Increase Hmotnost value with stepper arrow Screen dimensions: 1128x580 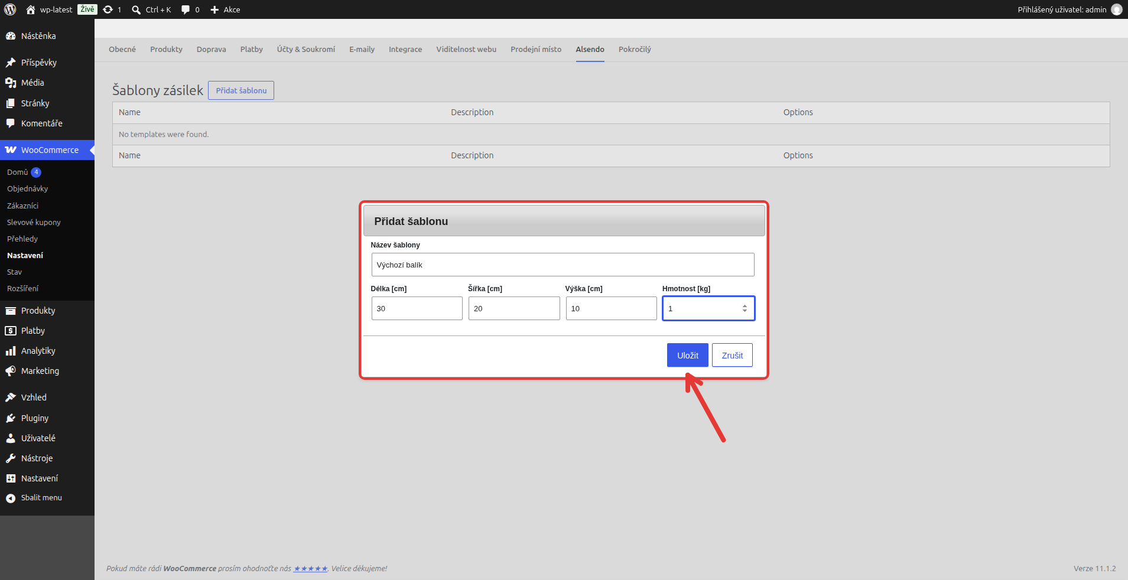pos(745,305)
